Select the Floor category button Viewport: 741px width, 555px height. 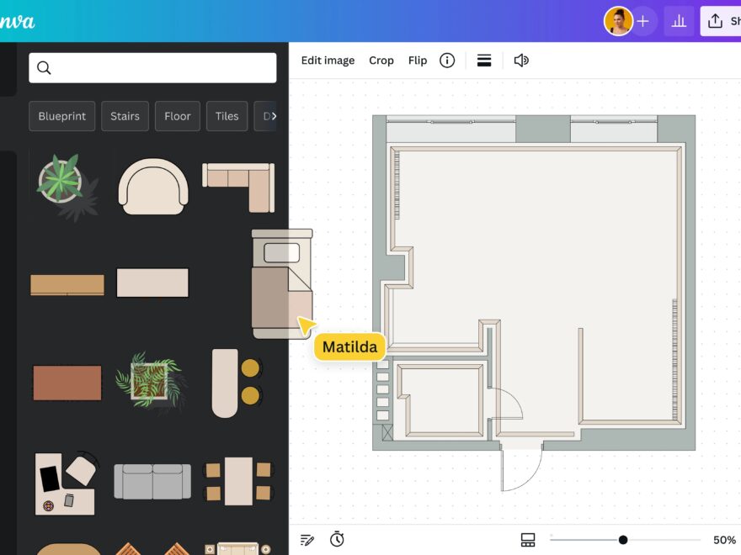(x=177, y=116)
